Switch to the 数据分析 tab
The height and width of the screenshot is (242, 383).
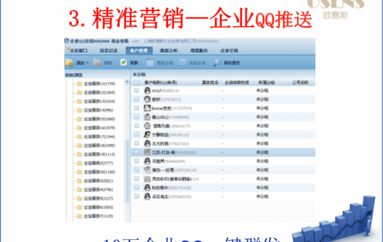coord(169,50)
